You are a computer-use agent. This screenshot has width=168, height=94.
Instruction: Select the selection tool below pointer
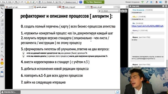click(x=2, y=13)
